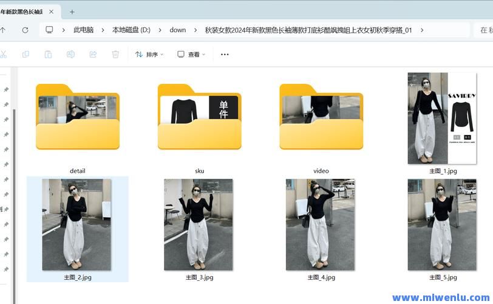This screenshot has height=304, width=493.
Task: Click the Refresh button
Action: coord(25,30)
